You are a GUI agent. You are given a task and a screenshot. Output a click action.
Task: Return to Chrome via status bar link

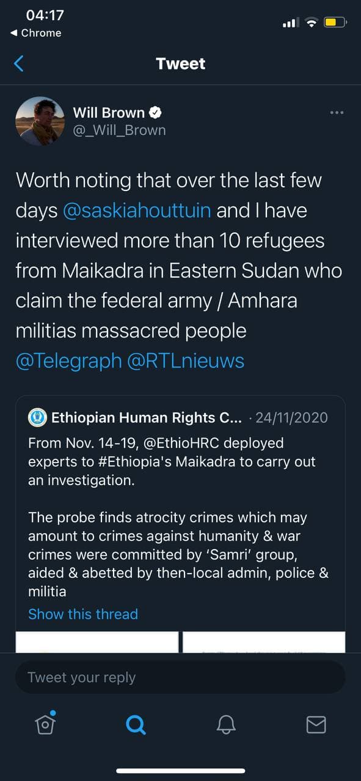pyautogui.click(x=36, y=33)
